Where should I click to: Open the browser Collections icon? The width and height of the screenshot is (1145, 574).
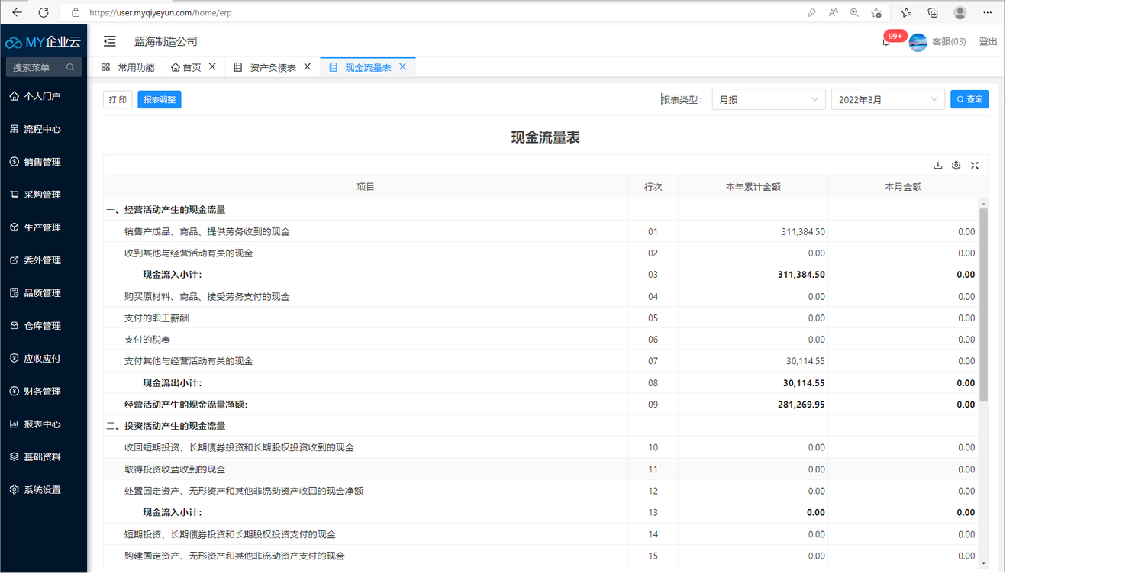click(x=933, y=12)
